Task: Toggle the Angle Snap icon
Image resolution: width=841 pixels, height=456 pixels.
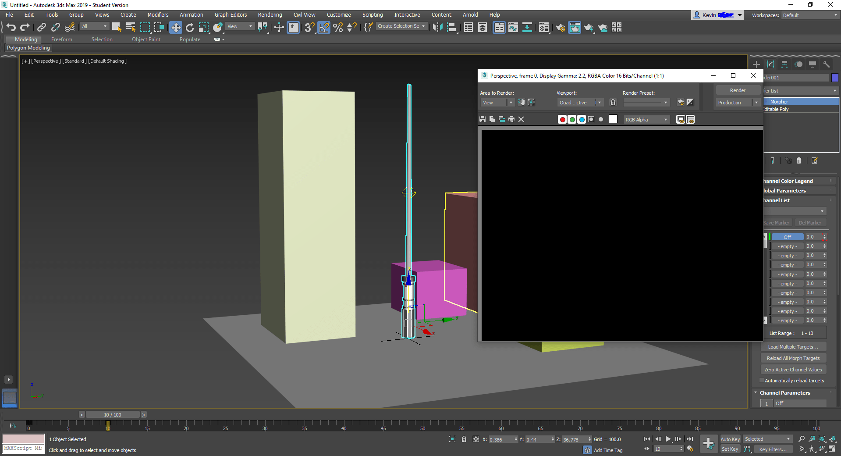Action: 324,28
